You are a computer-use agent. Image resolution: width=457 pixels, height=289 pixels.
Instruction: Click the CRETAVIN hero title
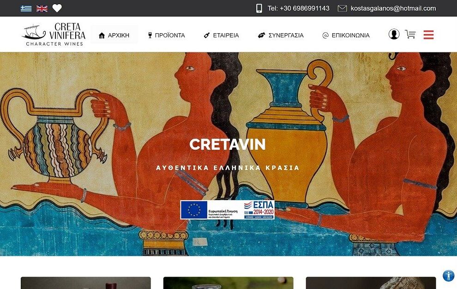point(227,144)
